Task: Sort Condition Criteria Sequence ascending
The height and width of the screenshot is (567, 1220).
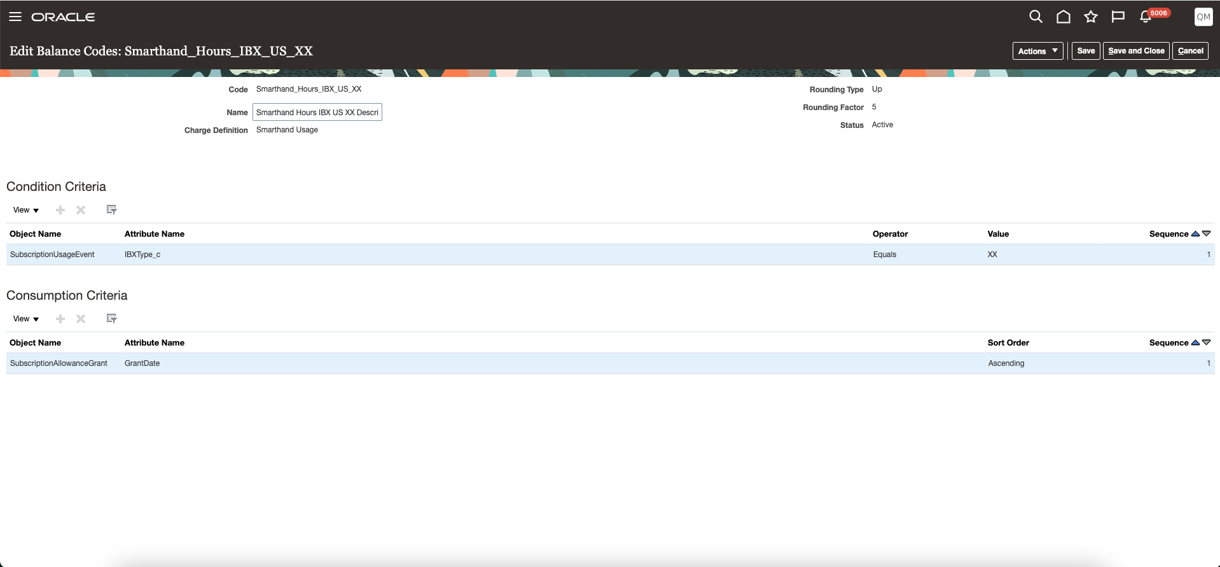Action: [1195, 234]
